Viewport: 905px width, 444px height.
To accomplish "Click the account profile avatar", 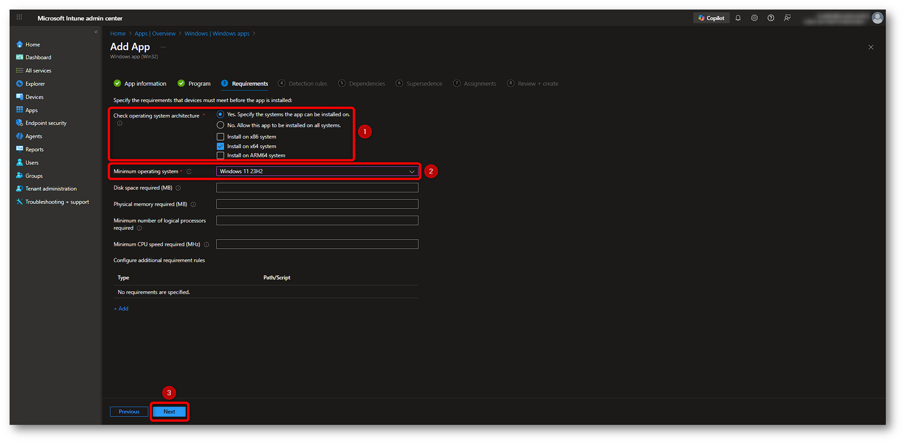I will [x=877, y=18].
